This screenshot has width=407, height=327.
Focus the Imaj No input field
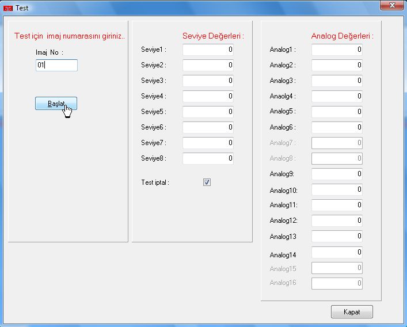pos(56,65)
